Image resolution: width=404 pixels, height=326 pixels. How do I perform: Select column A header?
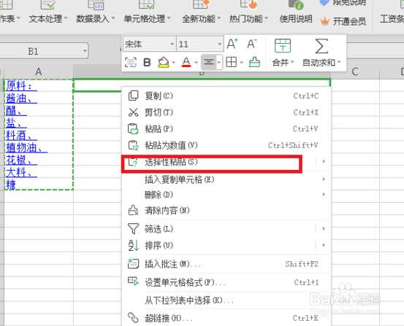click(x=39, y=71)
